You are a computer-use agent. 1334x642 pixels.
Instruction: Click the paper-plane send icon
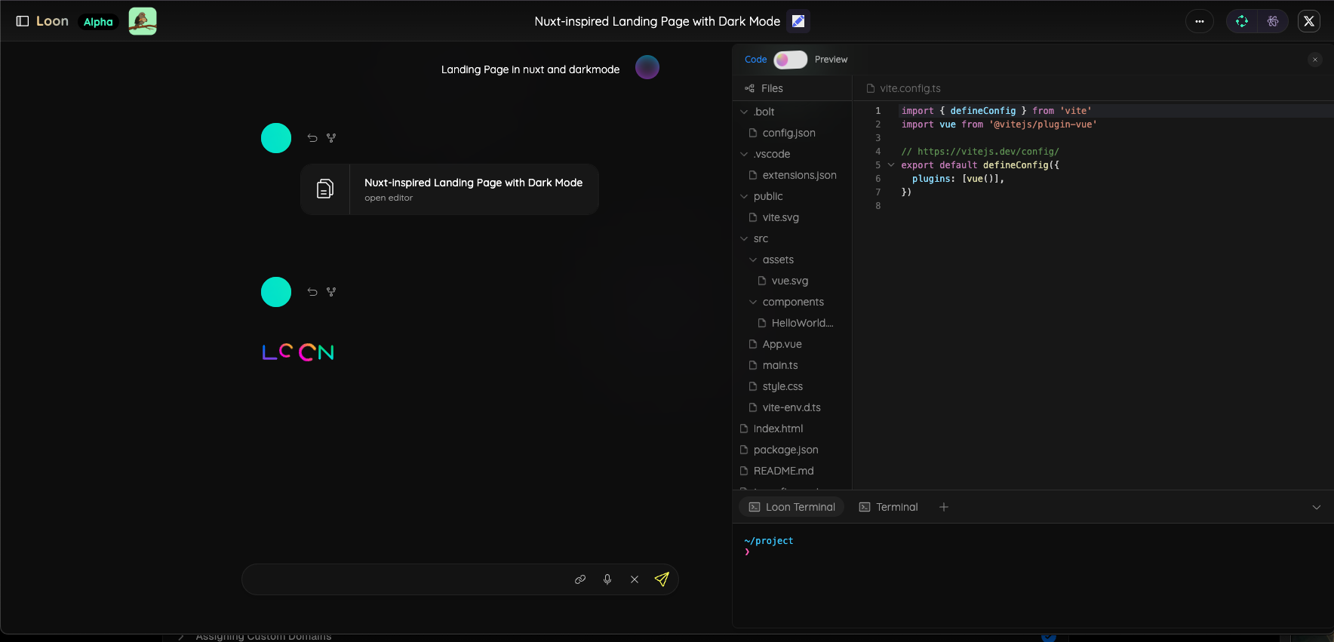pos(662,579)
